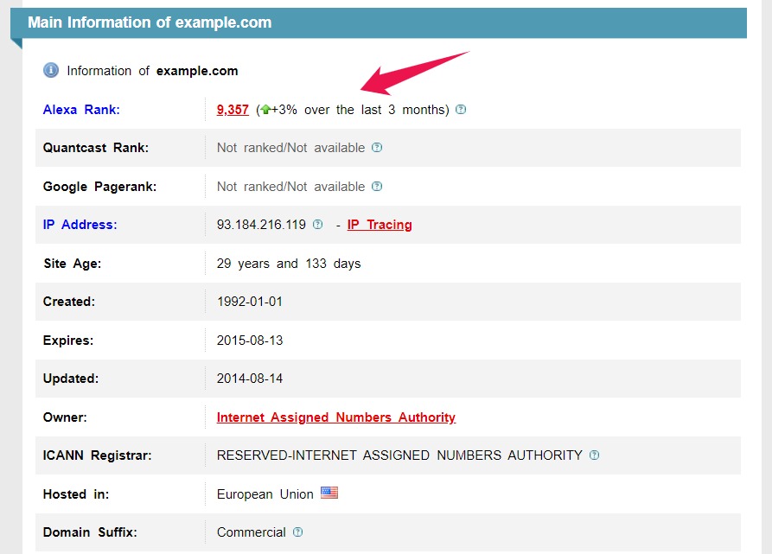Click the help icon after ICANN Registrar value
Image resolution: width=772 pixels, height=554 pixels.
coord(594,455)
